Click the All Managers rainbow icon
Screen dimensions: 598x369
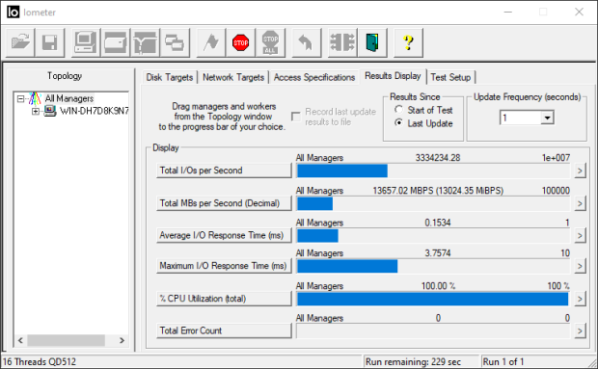35,98
